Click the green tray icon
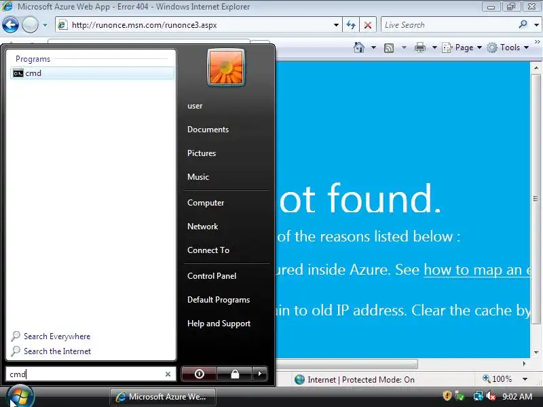The width and height of the screenshot is (543, 407). tap(460, 395)
